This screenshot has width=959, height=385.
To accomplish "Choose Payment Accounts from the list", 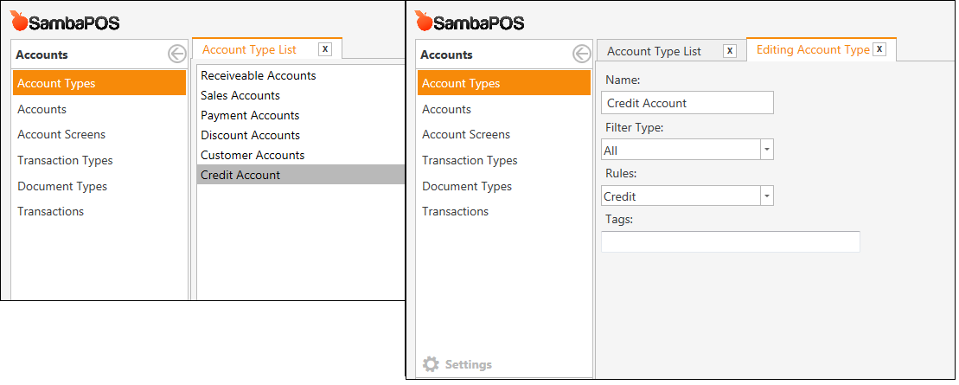I will coord(250,115).
